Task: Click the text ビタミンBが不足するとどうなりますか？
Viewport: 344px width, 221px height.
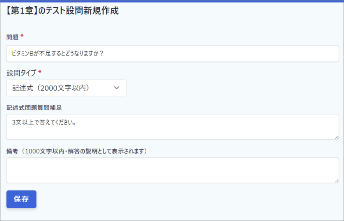Action: (x=58, y=54)
